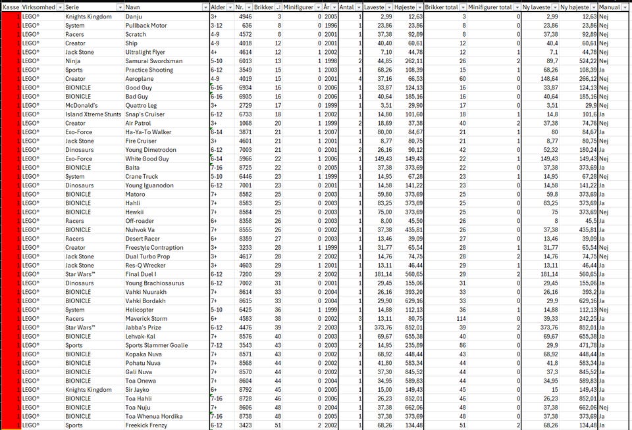Open the Alder column filter dropdown
Screen dimensions: 632x430
coord(230,7)
